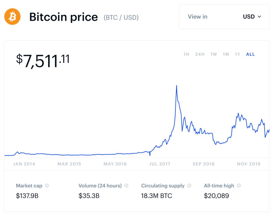
Task: Click the $20,089 all-time high value
Action: click(216, 196)
